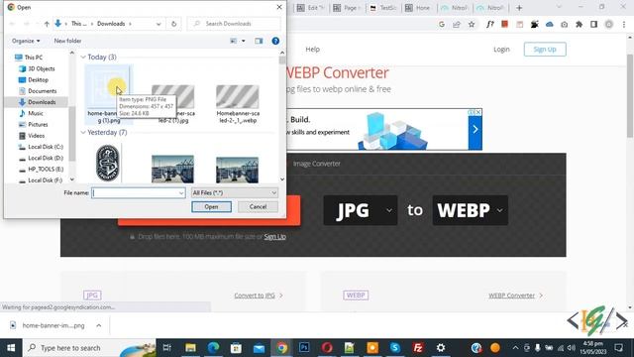Click the Google icon in address bar

pos(442,24)
